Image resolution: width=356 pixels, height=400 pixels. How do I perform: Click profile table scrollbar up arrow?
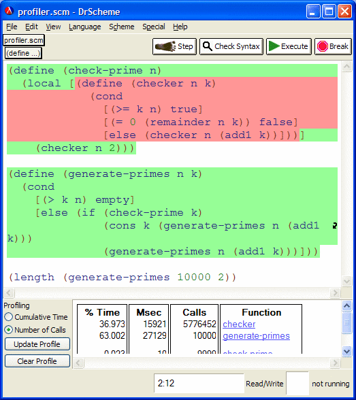(347, 305)
